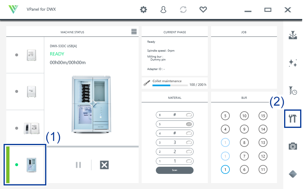
Task: Open the wrench maintenance tools icon
Action: [293, 118]
